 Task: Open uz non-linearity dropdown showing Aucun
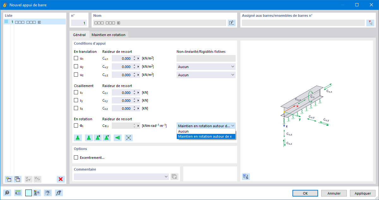coord(206,75)
